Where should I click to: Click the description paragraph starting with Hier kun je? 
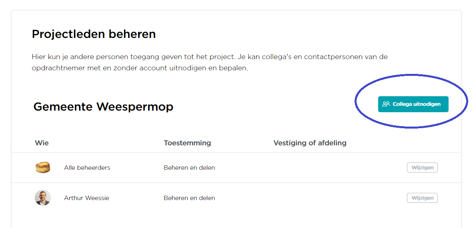[x=210, y=62]
